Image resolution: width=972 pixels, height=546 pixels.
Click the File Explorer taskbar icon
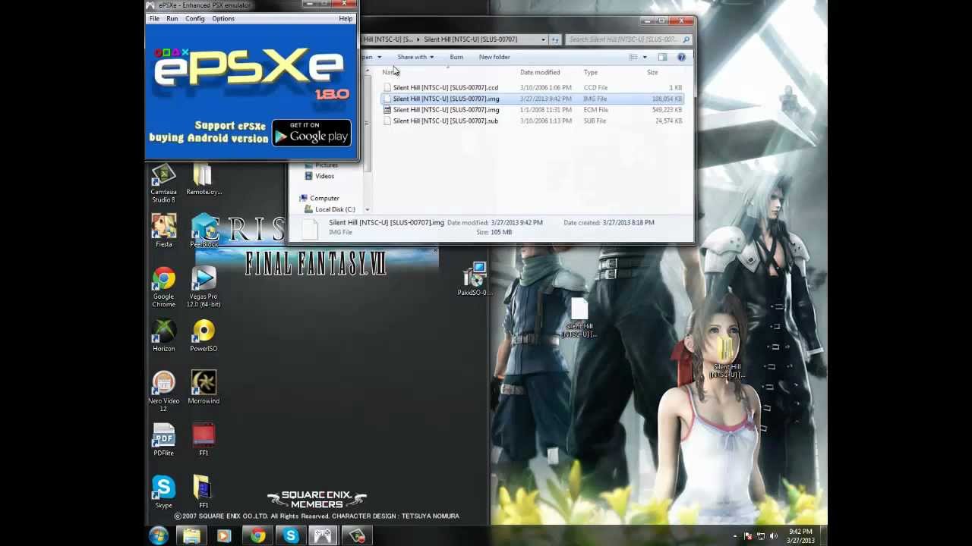[191, 536]
